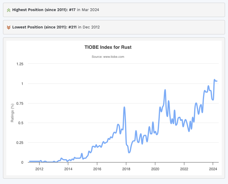Click the 0.25 y-axis value
228x184 pixels.
click(20, 143)
